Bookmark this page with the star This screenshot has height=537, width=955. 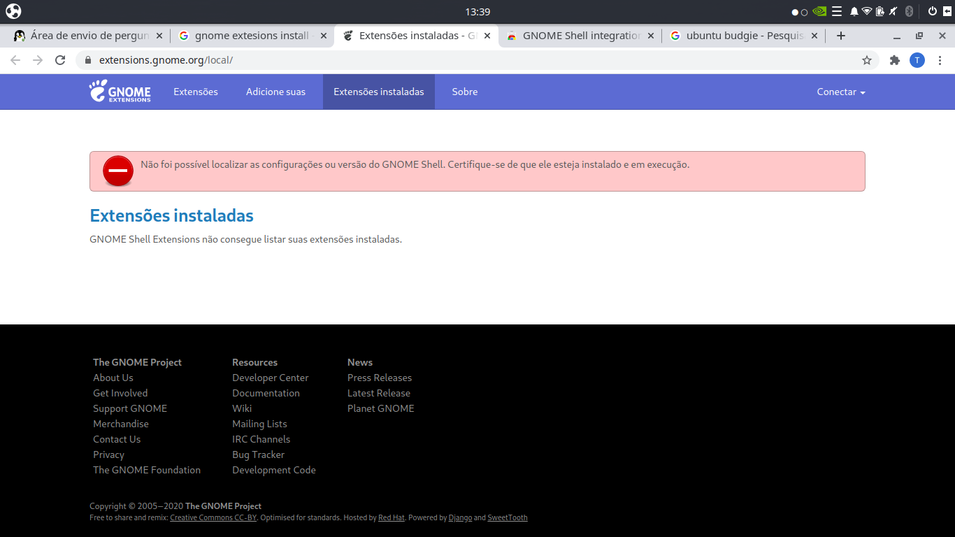pos(867,60)
